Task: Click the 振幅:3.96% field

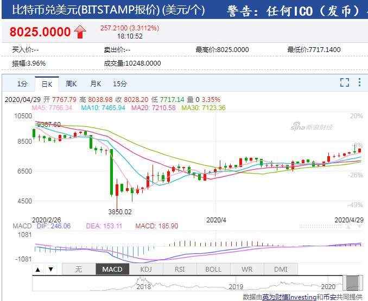Action: (x=29, y=63)
